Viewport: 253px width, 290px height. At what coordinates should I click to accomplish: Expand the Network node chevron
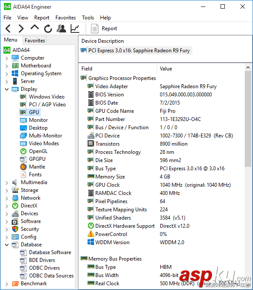(7, 198)
